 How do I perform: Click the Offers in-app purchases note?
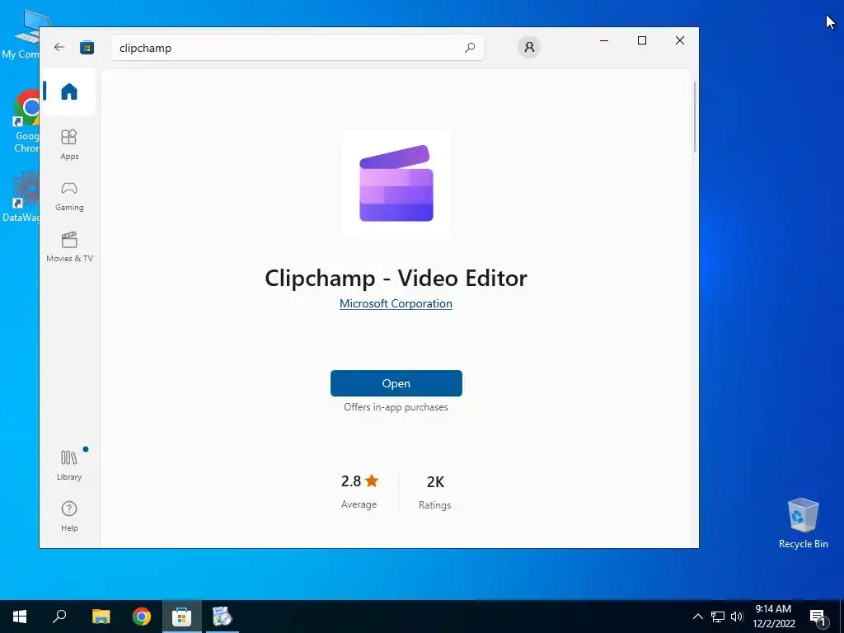(x=396, y=407)
